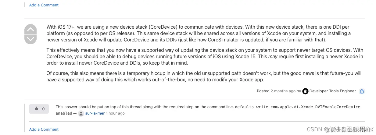
Task: Click the '1 hour ago' comment timestamp
Action: [x=115, y=113]
